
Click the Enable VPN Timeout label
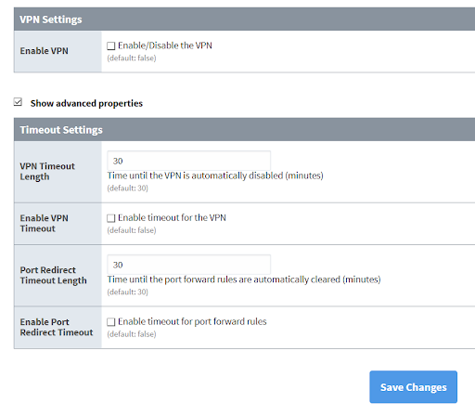point(45,223)
